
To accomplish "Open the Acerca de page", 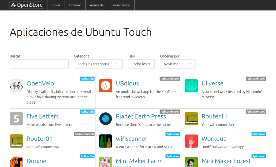I will [x=97, y=5].
